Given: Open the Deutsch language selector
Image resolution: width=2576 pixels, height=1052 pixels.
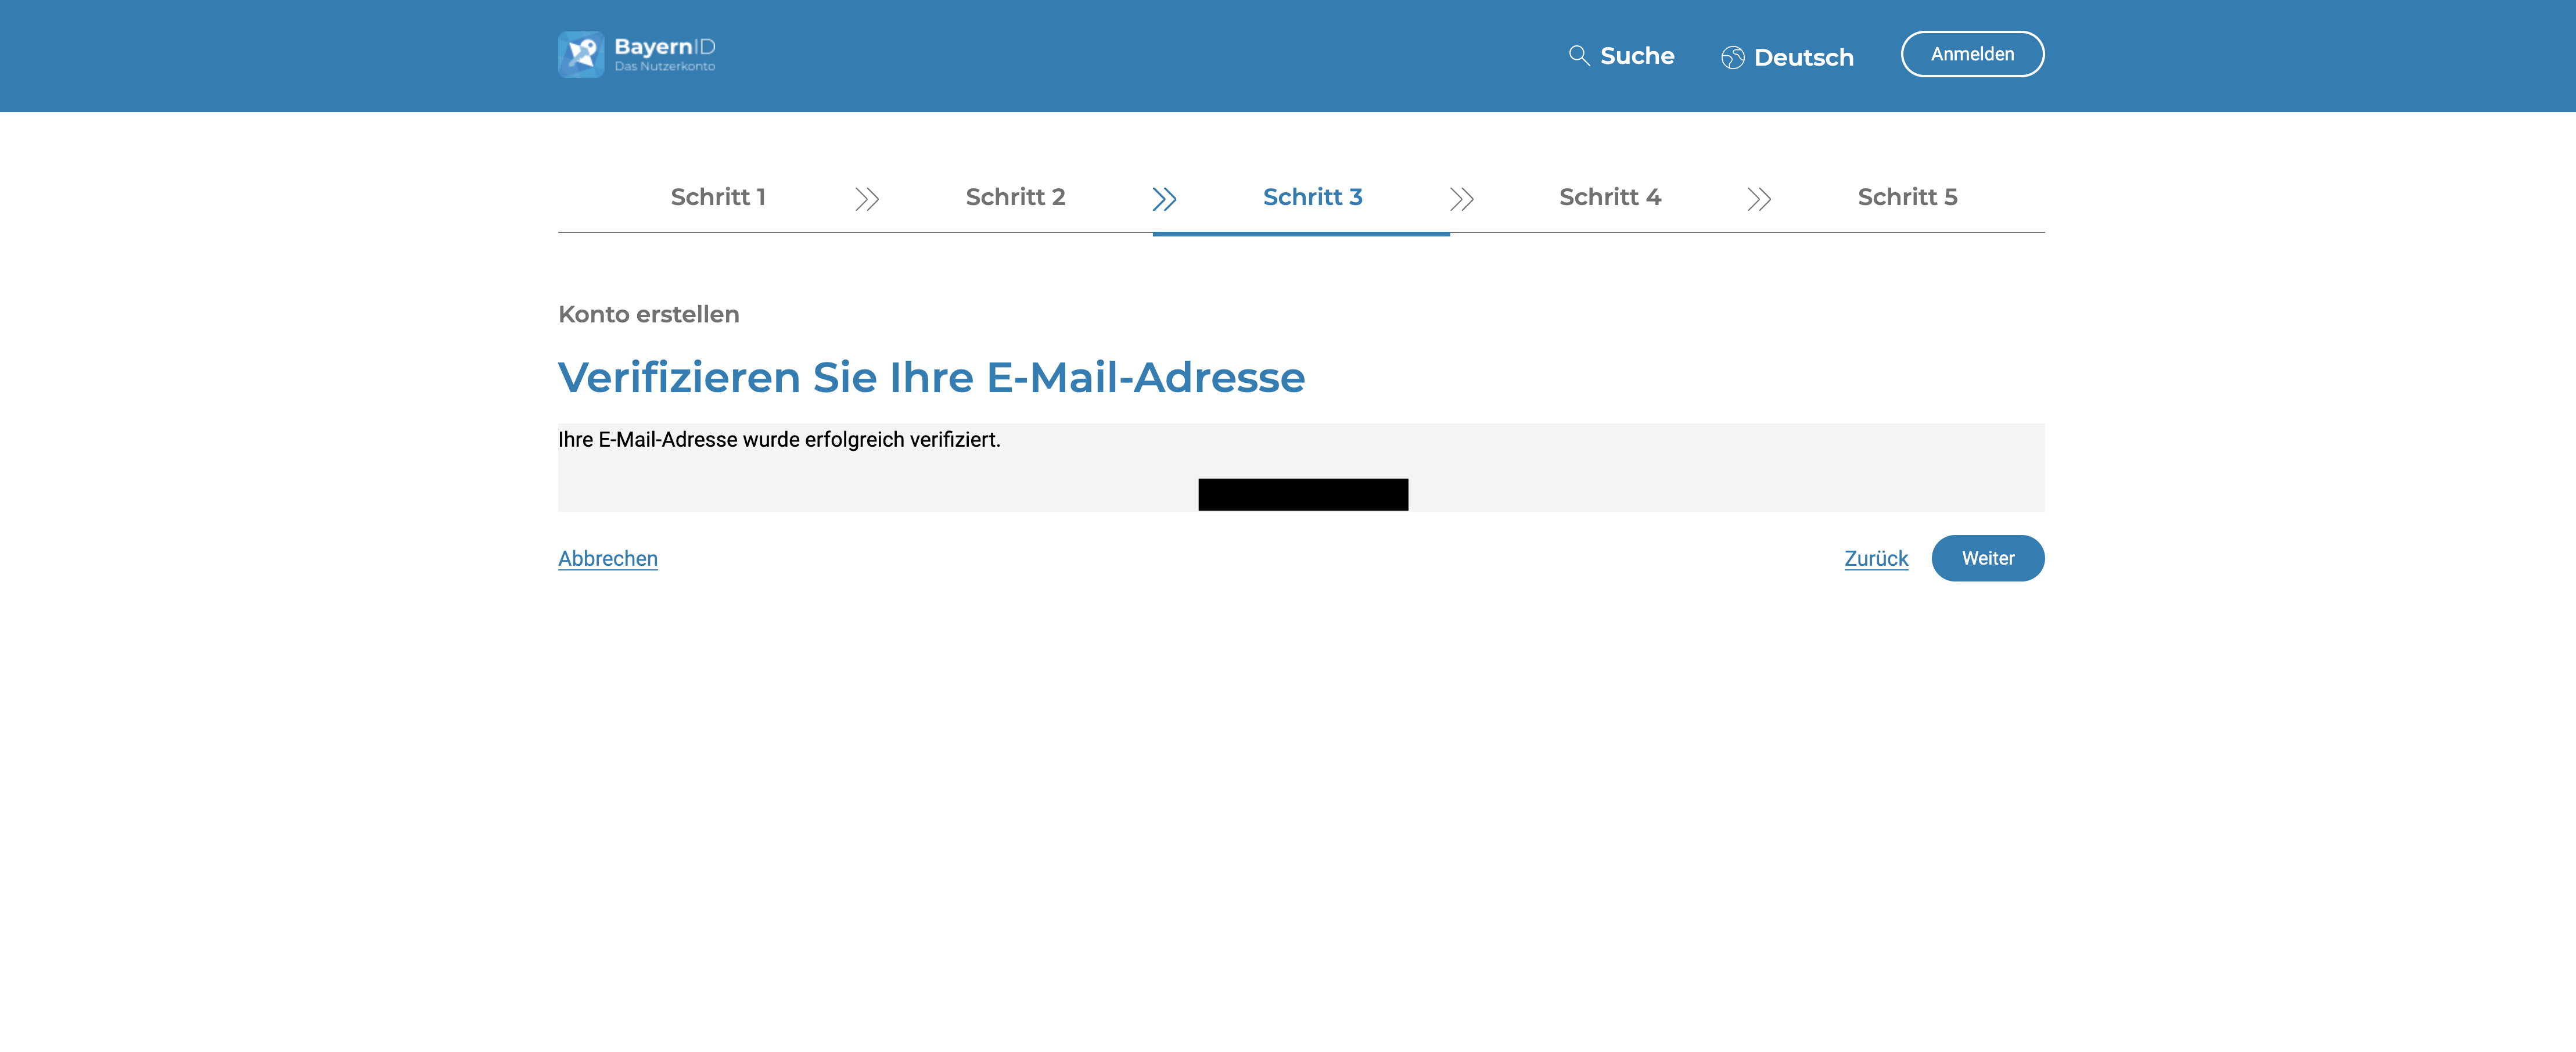Looking at the screenshot, I should [1788, 58].
